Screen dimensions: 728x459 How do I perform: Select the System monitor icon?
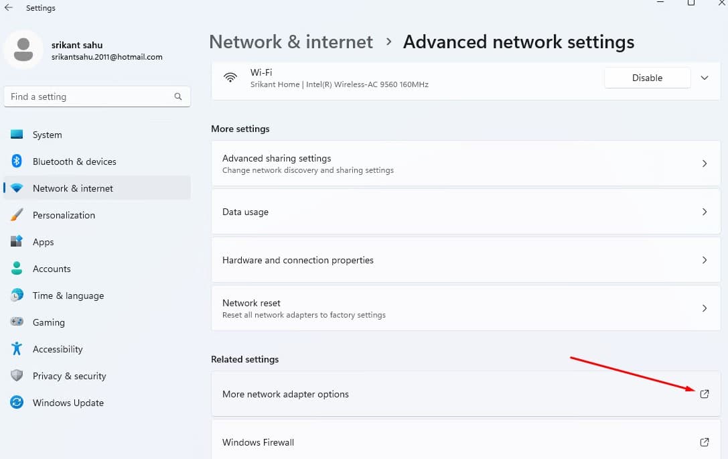[x=17, y=134]
